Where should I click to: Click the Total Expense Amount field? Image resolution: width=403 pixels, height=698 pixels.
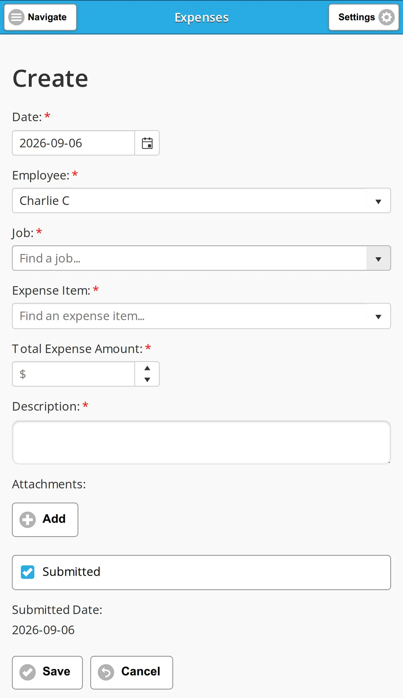pos(73,374)
